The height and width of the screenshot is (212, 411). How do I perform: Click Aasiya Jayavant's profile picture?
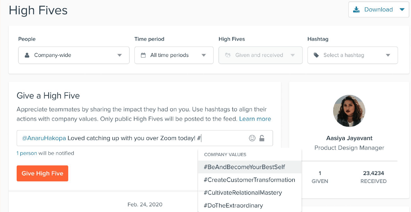(x=349, y=111)
